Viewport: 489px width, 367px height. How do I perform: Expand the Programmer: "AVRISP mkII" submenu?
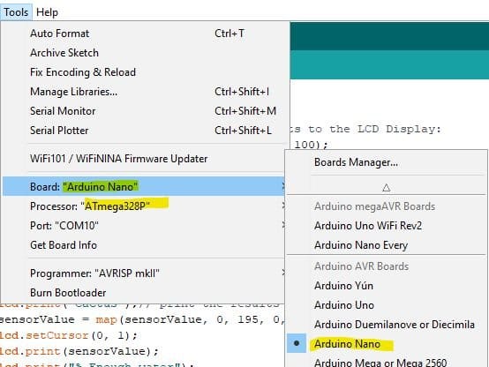144,273
